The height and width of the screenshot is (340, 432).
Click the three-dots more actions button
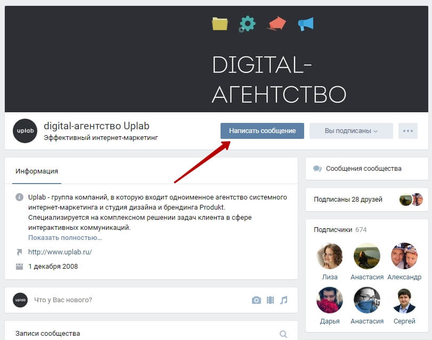click(407, 131)
